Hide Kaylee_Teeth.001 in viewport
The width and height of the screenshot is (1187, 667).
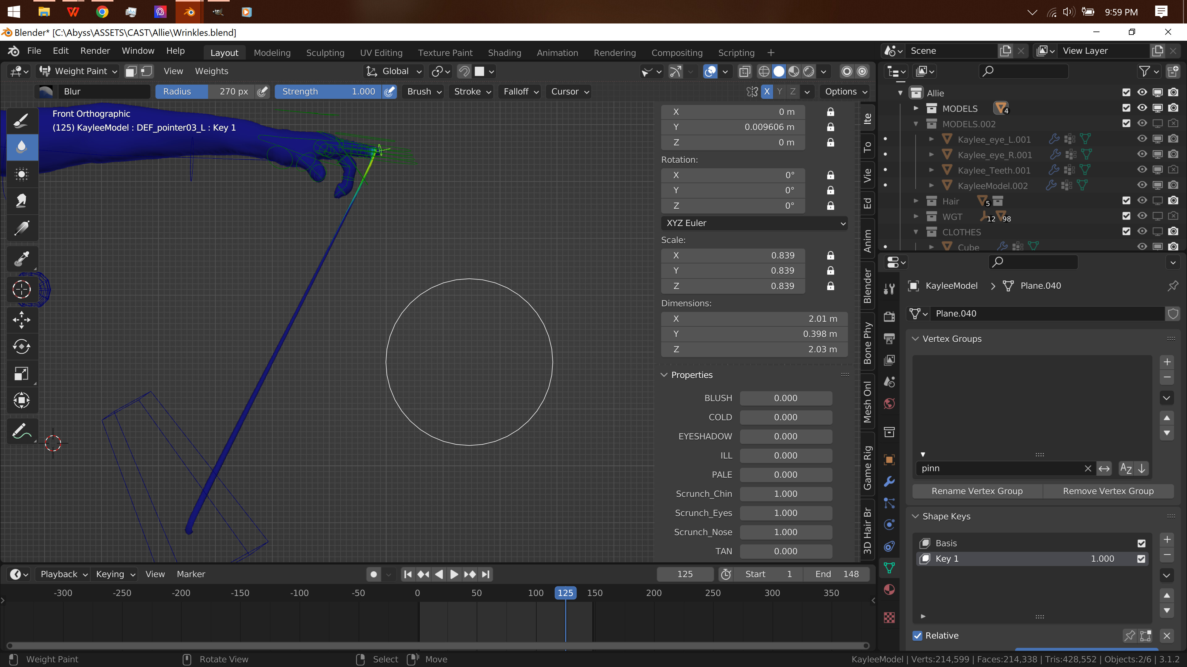click(x=1142, y=170)
